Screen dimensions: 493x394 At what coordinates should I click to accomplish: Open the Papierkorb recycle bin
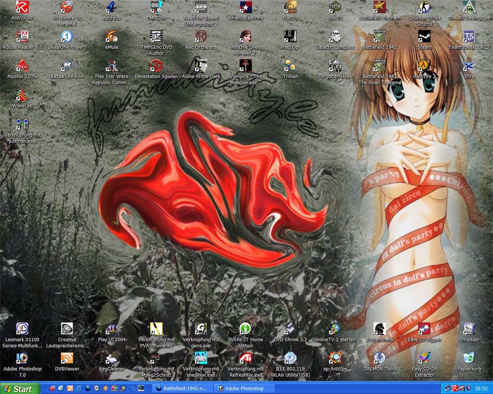click(469, 358)
